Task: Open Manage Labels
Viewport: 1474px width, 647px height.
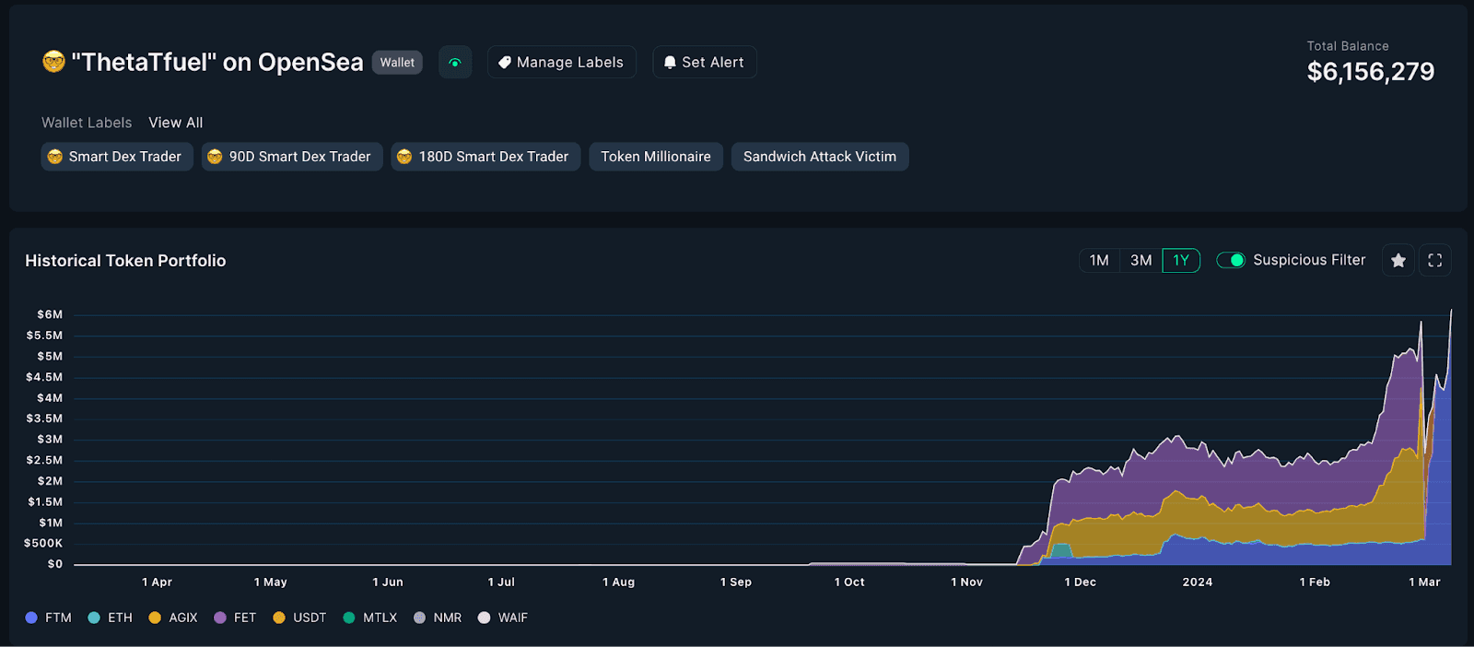Action: click(x=561, y=63)
